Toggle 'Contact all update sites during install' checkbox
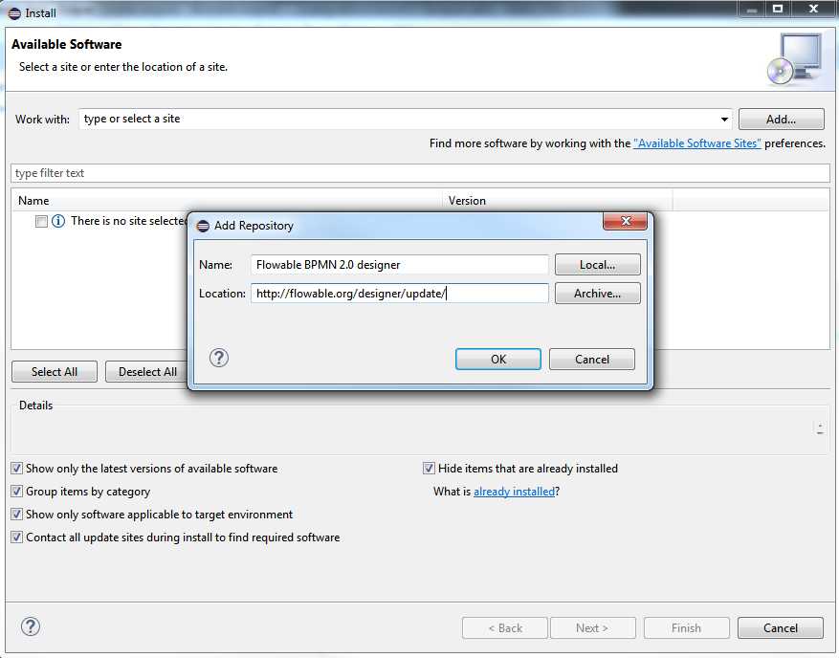 tap(17, 537)
